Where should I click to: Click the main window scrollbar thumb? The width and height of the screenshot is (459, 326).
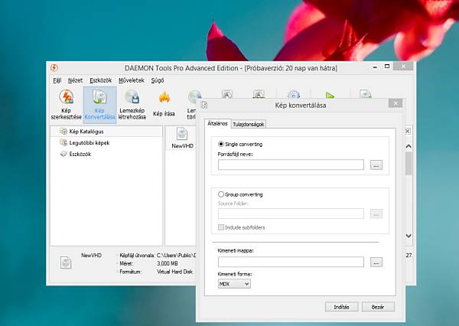click(409, 164)
